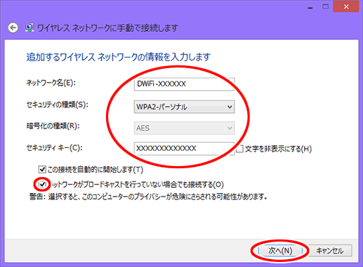363x267 pixels.
Task: Go back with the round arrow button
Action: pos(13,28)
